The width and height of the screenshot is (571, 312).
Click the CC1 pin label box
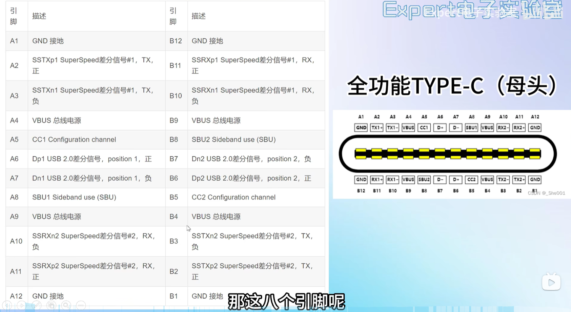424,128
